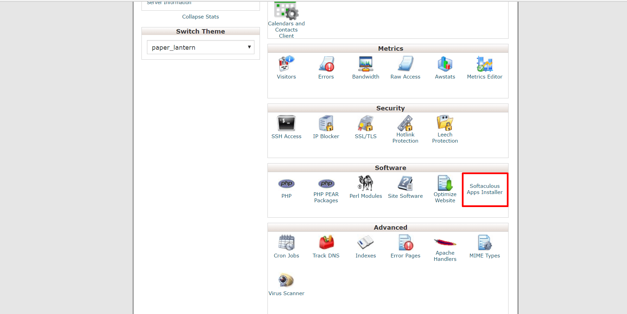Open the Perl Modules camel icon
Screen dimensions: 627x314
tap(366, 183)
